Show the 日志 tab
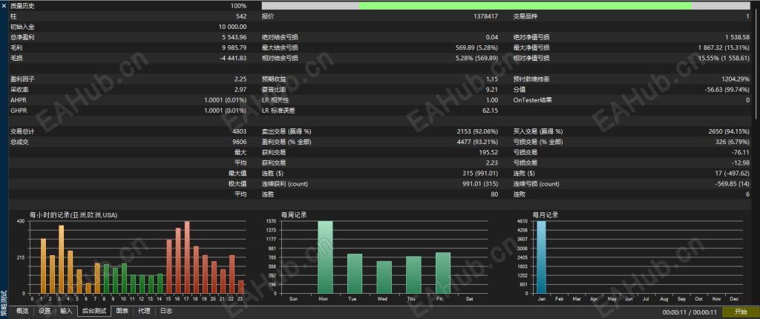Screen dimensions: 760x319 tap(166, 312)
